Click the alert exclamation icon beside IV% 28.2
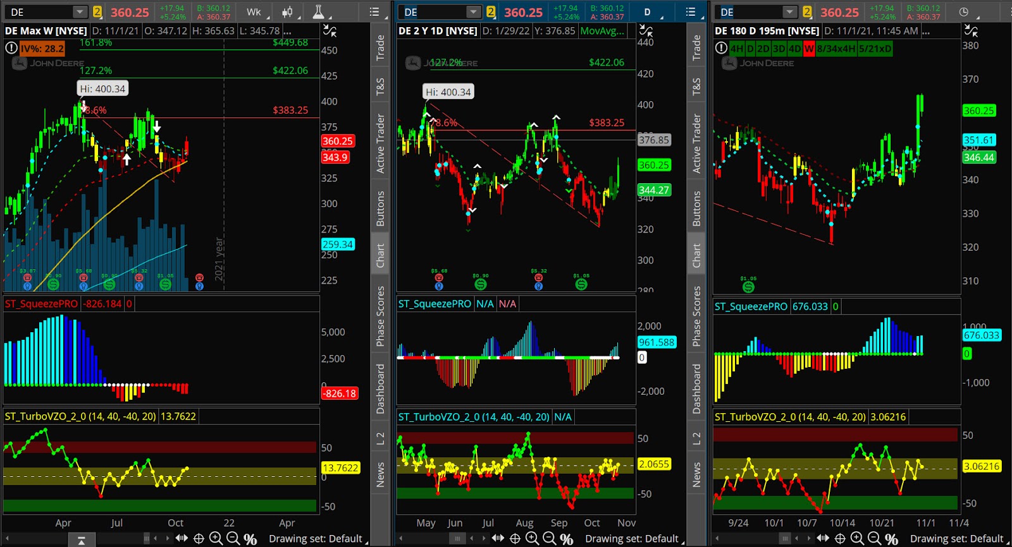 [x=11, y=48]
